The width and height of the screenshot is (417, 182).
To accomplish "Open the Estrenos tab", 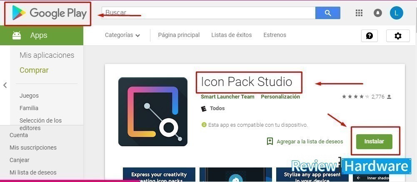I will point(275,35).
